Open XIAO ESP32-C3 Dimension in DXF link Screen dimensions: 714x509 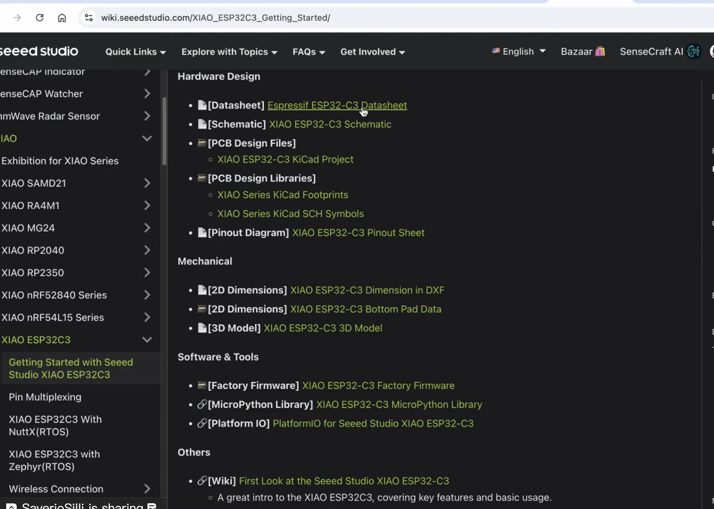tap(367, 290)
